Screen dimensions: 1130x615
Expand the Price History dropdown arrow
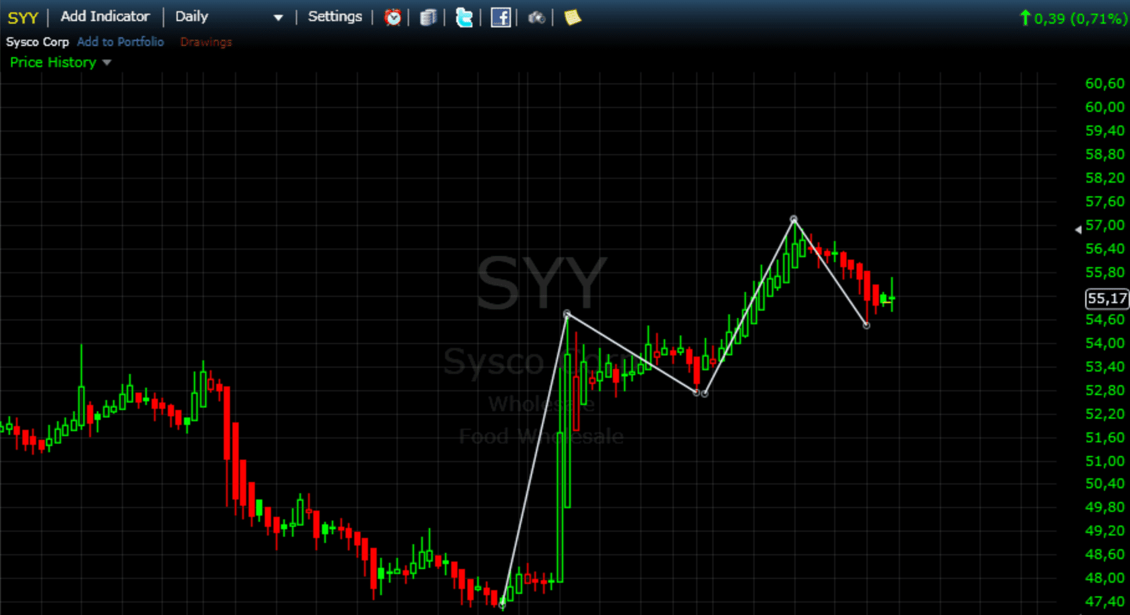(107, 63)
